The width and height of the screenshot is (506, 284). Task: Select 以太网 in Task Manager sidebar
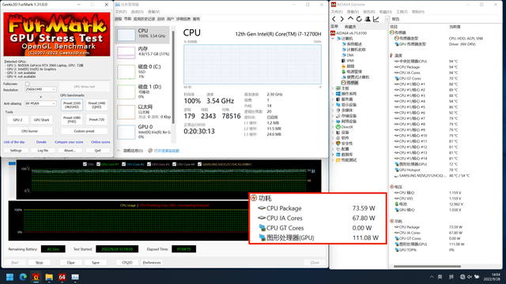tap(142, 112)
